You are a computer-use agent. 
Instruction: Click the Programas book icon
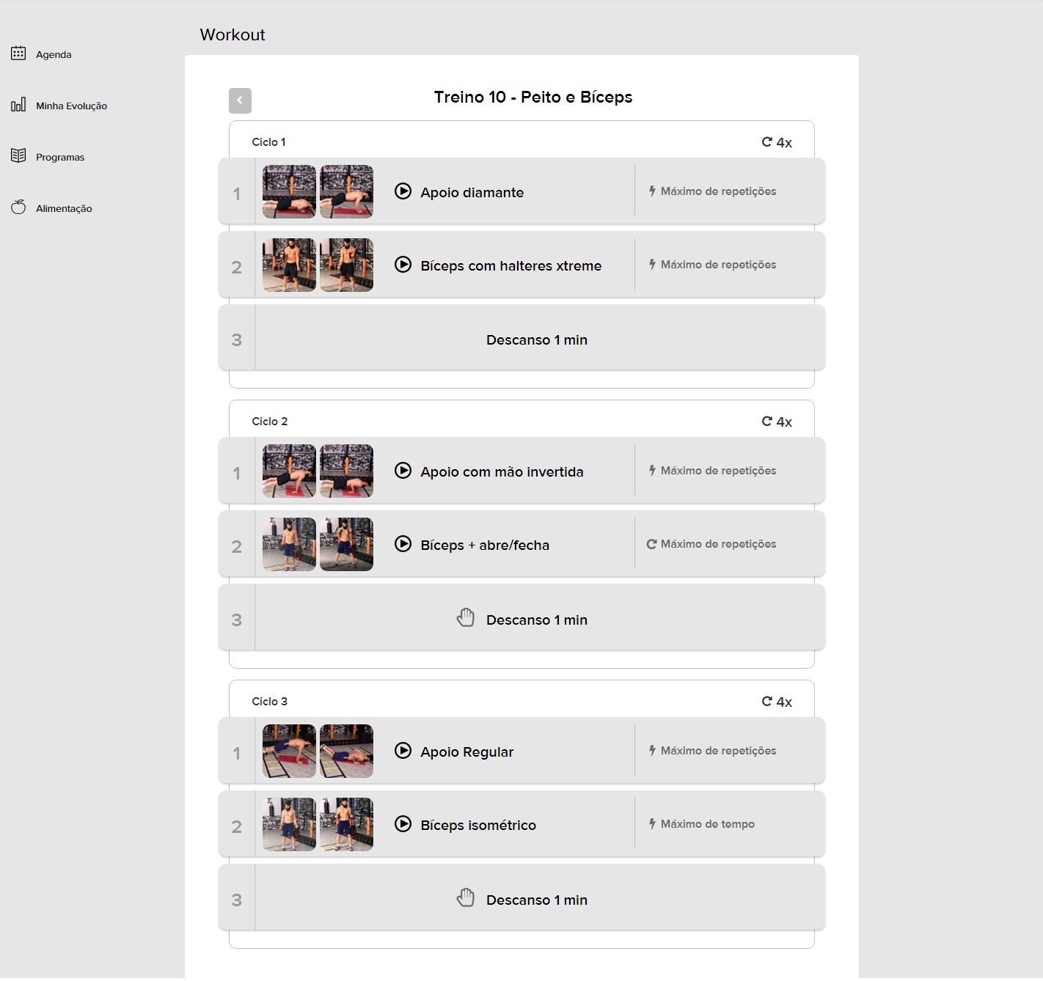pos(18,156)
